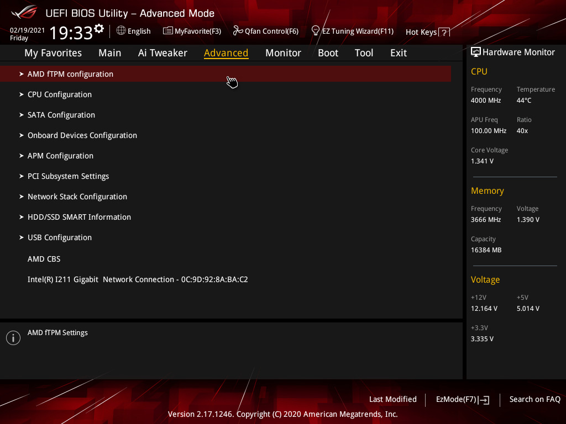The width and height of the screenshot is (566, 424).
Task: Click the info icon beside AMD fTPM Settings
Action: (13, 338)
